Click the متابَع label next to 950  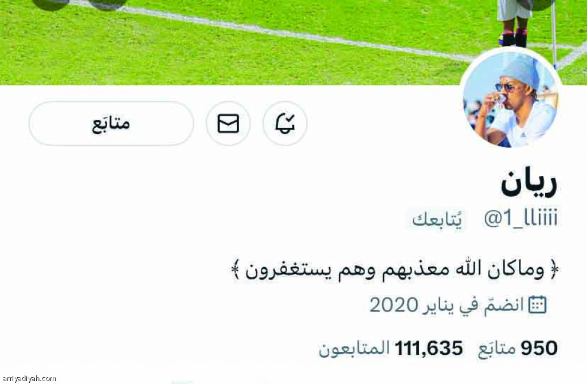(x=497, y=348)
